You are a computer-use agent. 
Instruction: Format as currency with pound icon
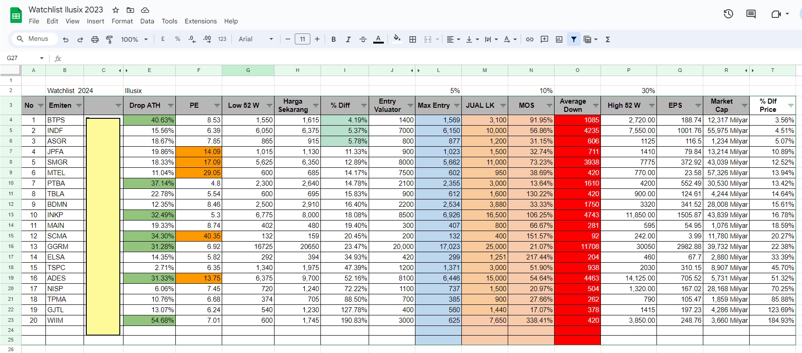(163, 39)
